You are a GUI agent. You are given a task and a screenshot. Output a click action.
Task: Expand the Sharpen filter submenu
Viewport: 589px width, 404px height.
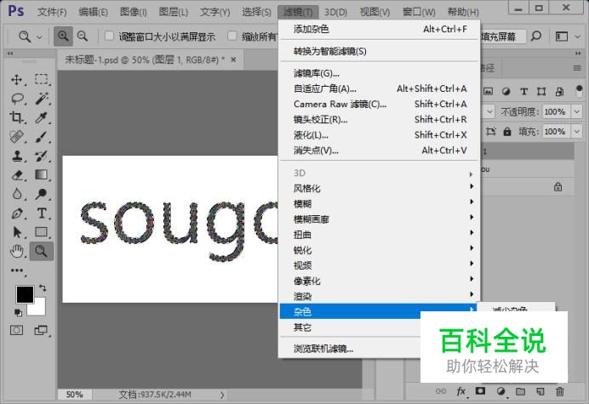click(x=378, y=250)
